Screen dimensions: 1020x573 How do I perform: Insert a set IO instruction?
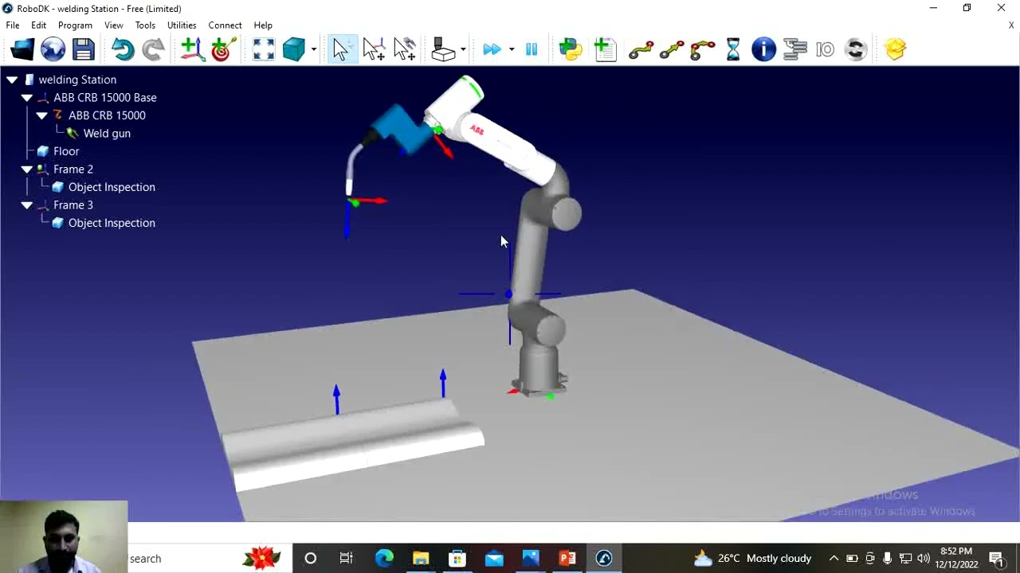(825, 49)
